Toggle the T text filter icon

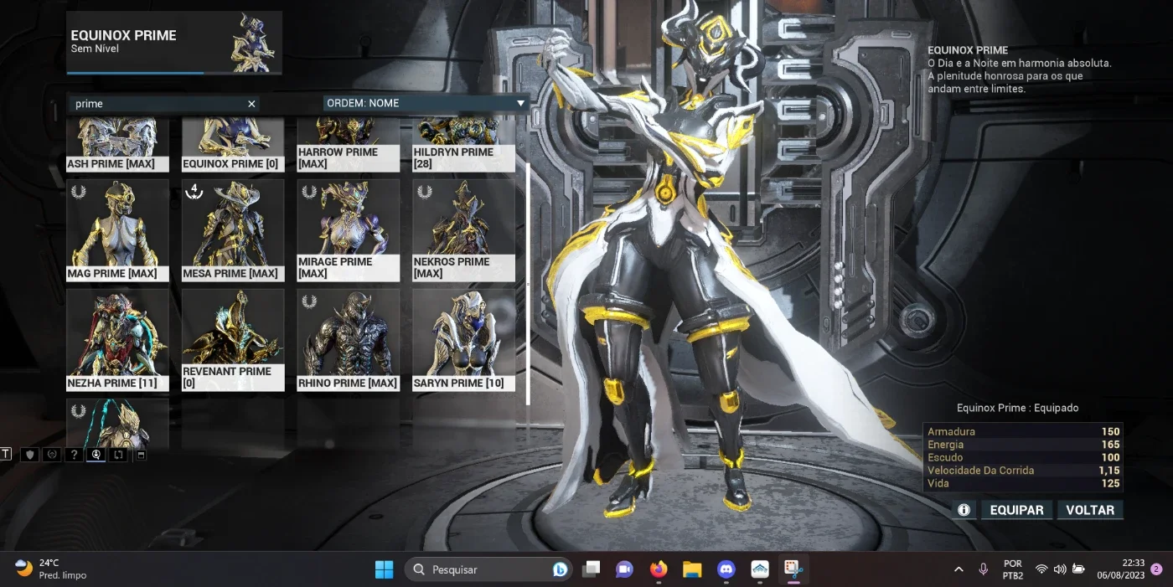coord(6,454)
